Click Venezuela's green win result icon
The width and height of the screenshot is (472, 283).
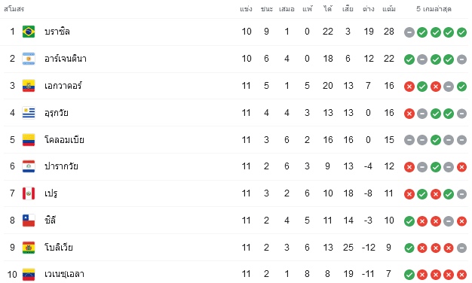409,275
